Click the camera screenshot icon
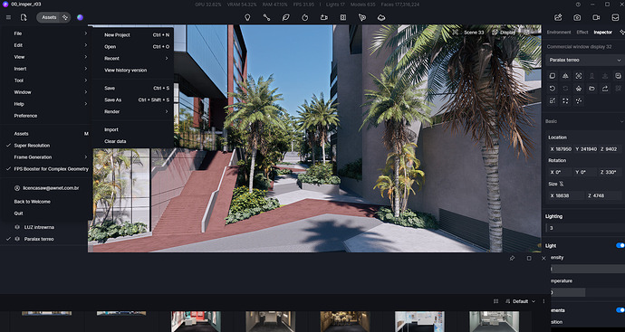 coord(577,17)
